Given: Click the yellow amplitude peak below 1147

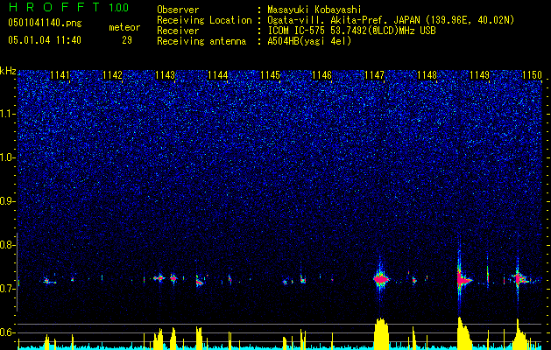Looking at the screenshot, I should tap(381, 333).
